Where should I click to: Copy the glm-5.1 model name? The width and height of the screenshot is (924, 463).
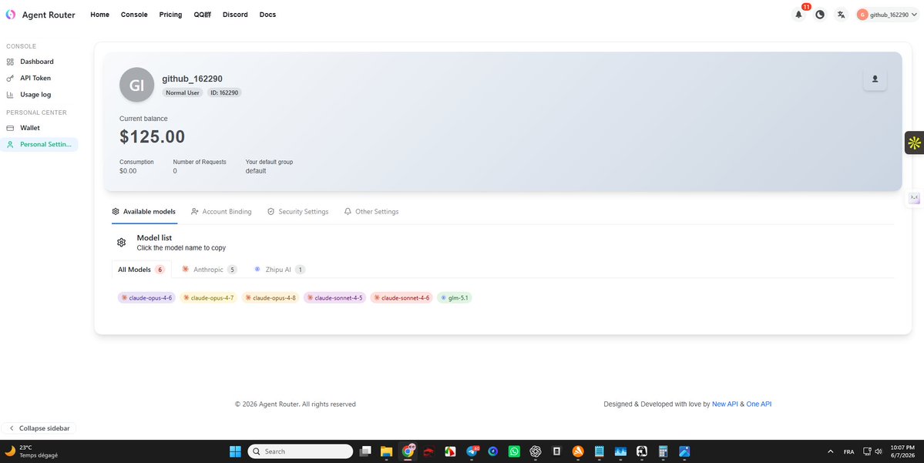[455, 298]
